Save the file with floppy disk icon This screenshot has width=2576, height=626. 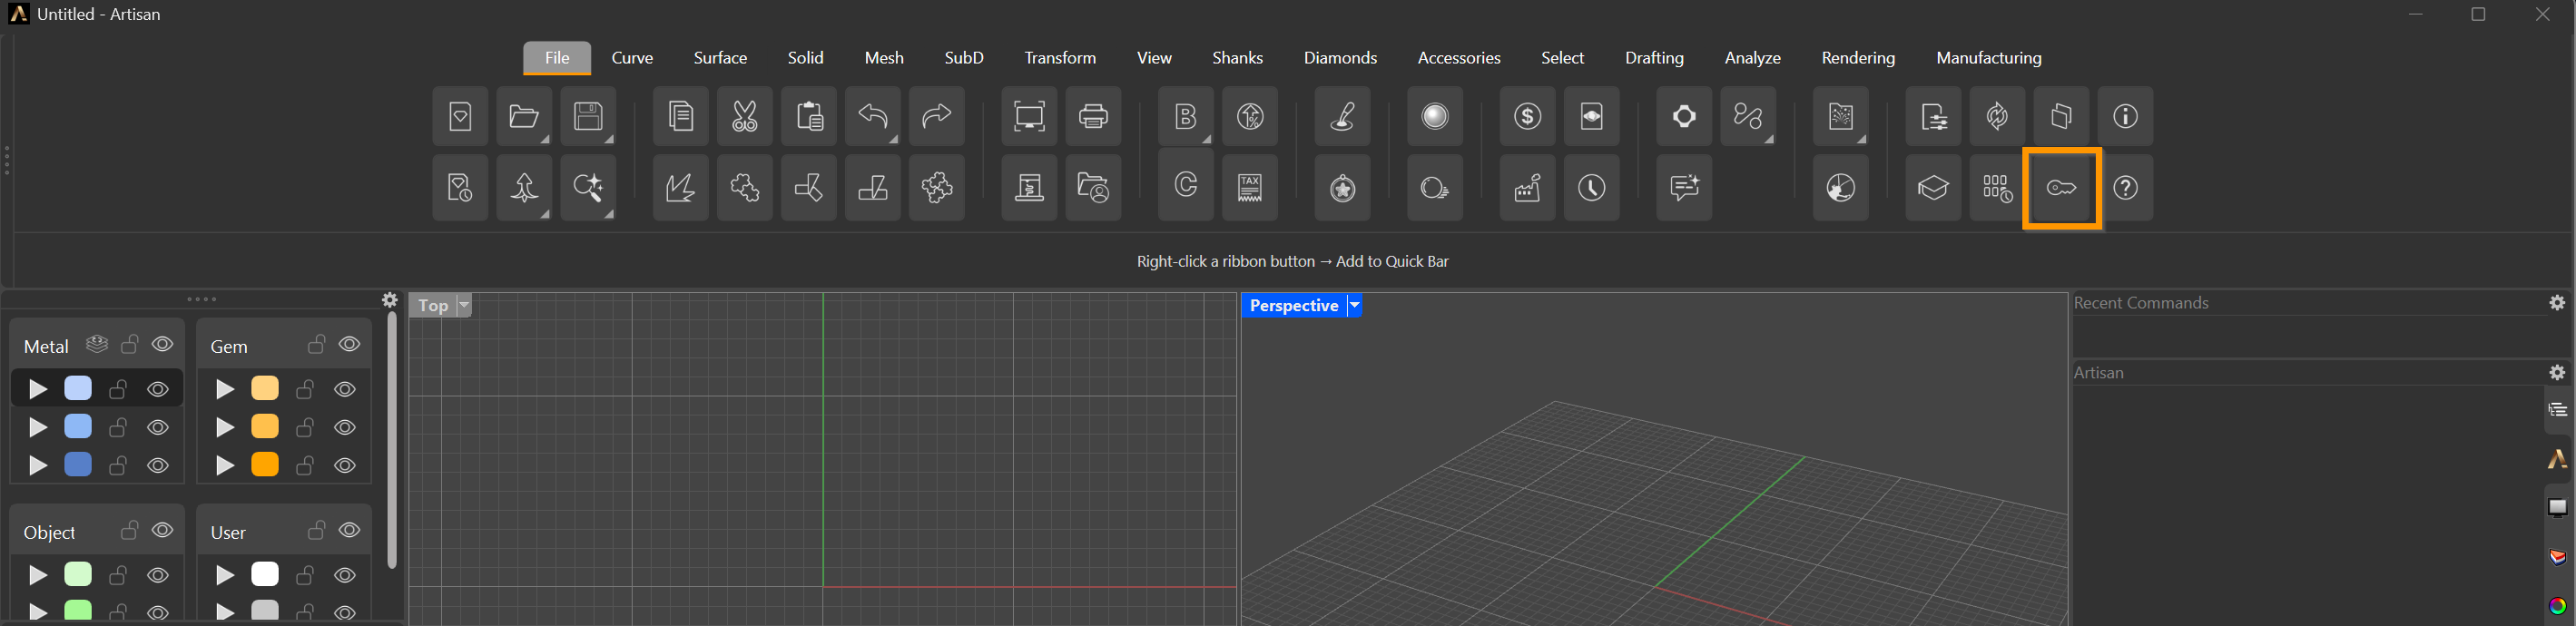(x=588, y=116)
